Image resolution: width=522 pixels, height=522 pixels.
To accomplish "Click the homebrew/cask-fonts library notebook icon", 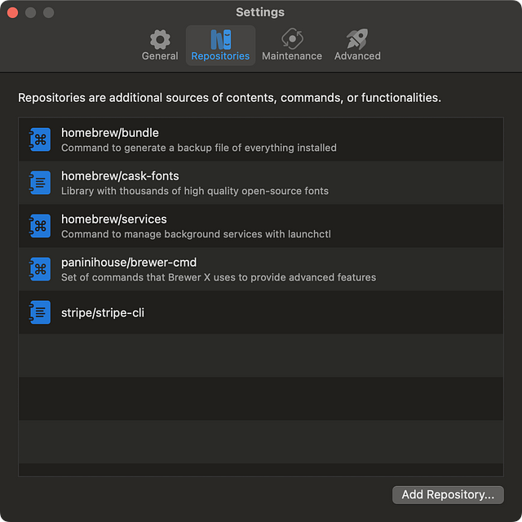I will click(x=40, y=183).
